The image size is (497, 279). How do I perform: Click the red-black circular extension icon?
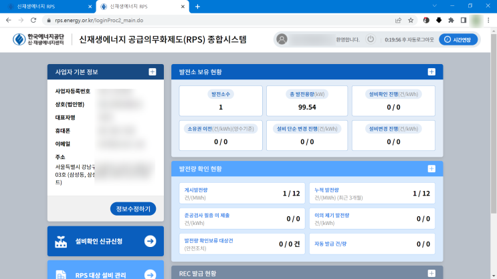click(426, 20)
